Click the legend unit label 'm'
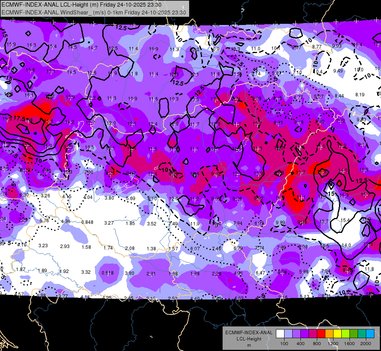 pyautogui.click(x=249, y=346)
